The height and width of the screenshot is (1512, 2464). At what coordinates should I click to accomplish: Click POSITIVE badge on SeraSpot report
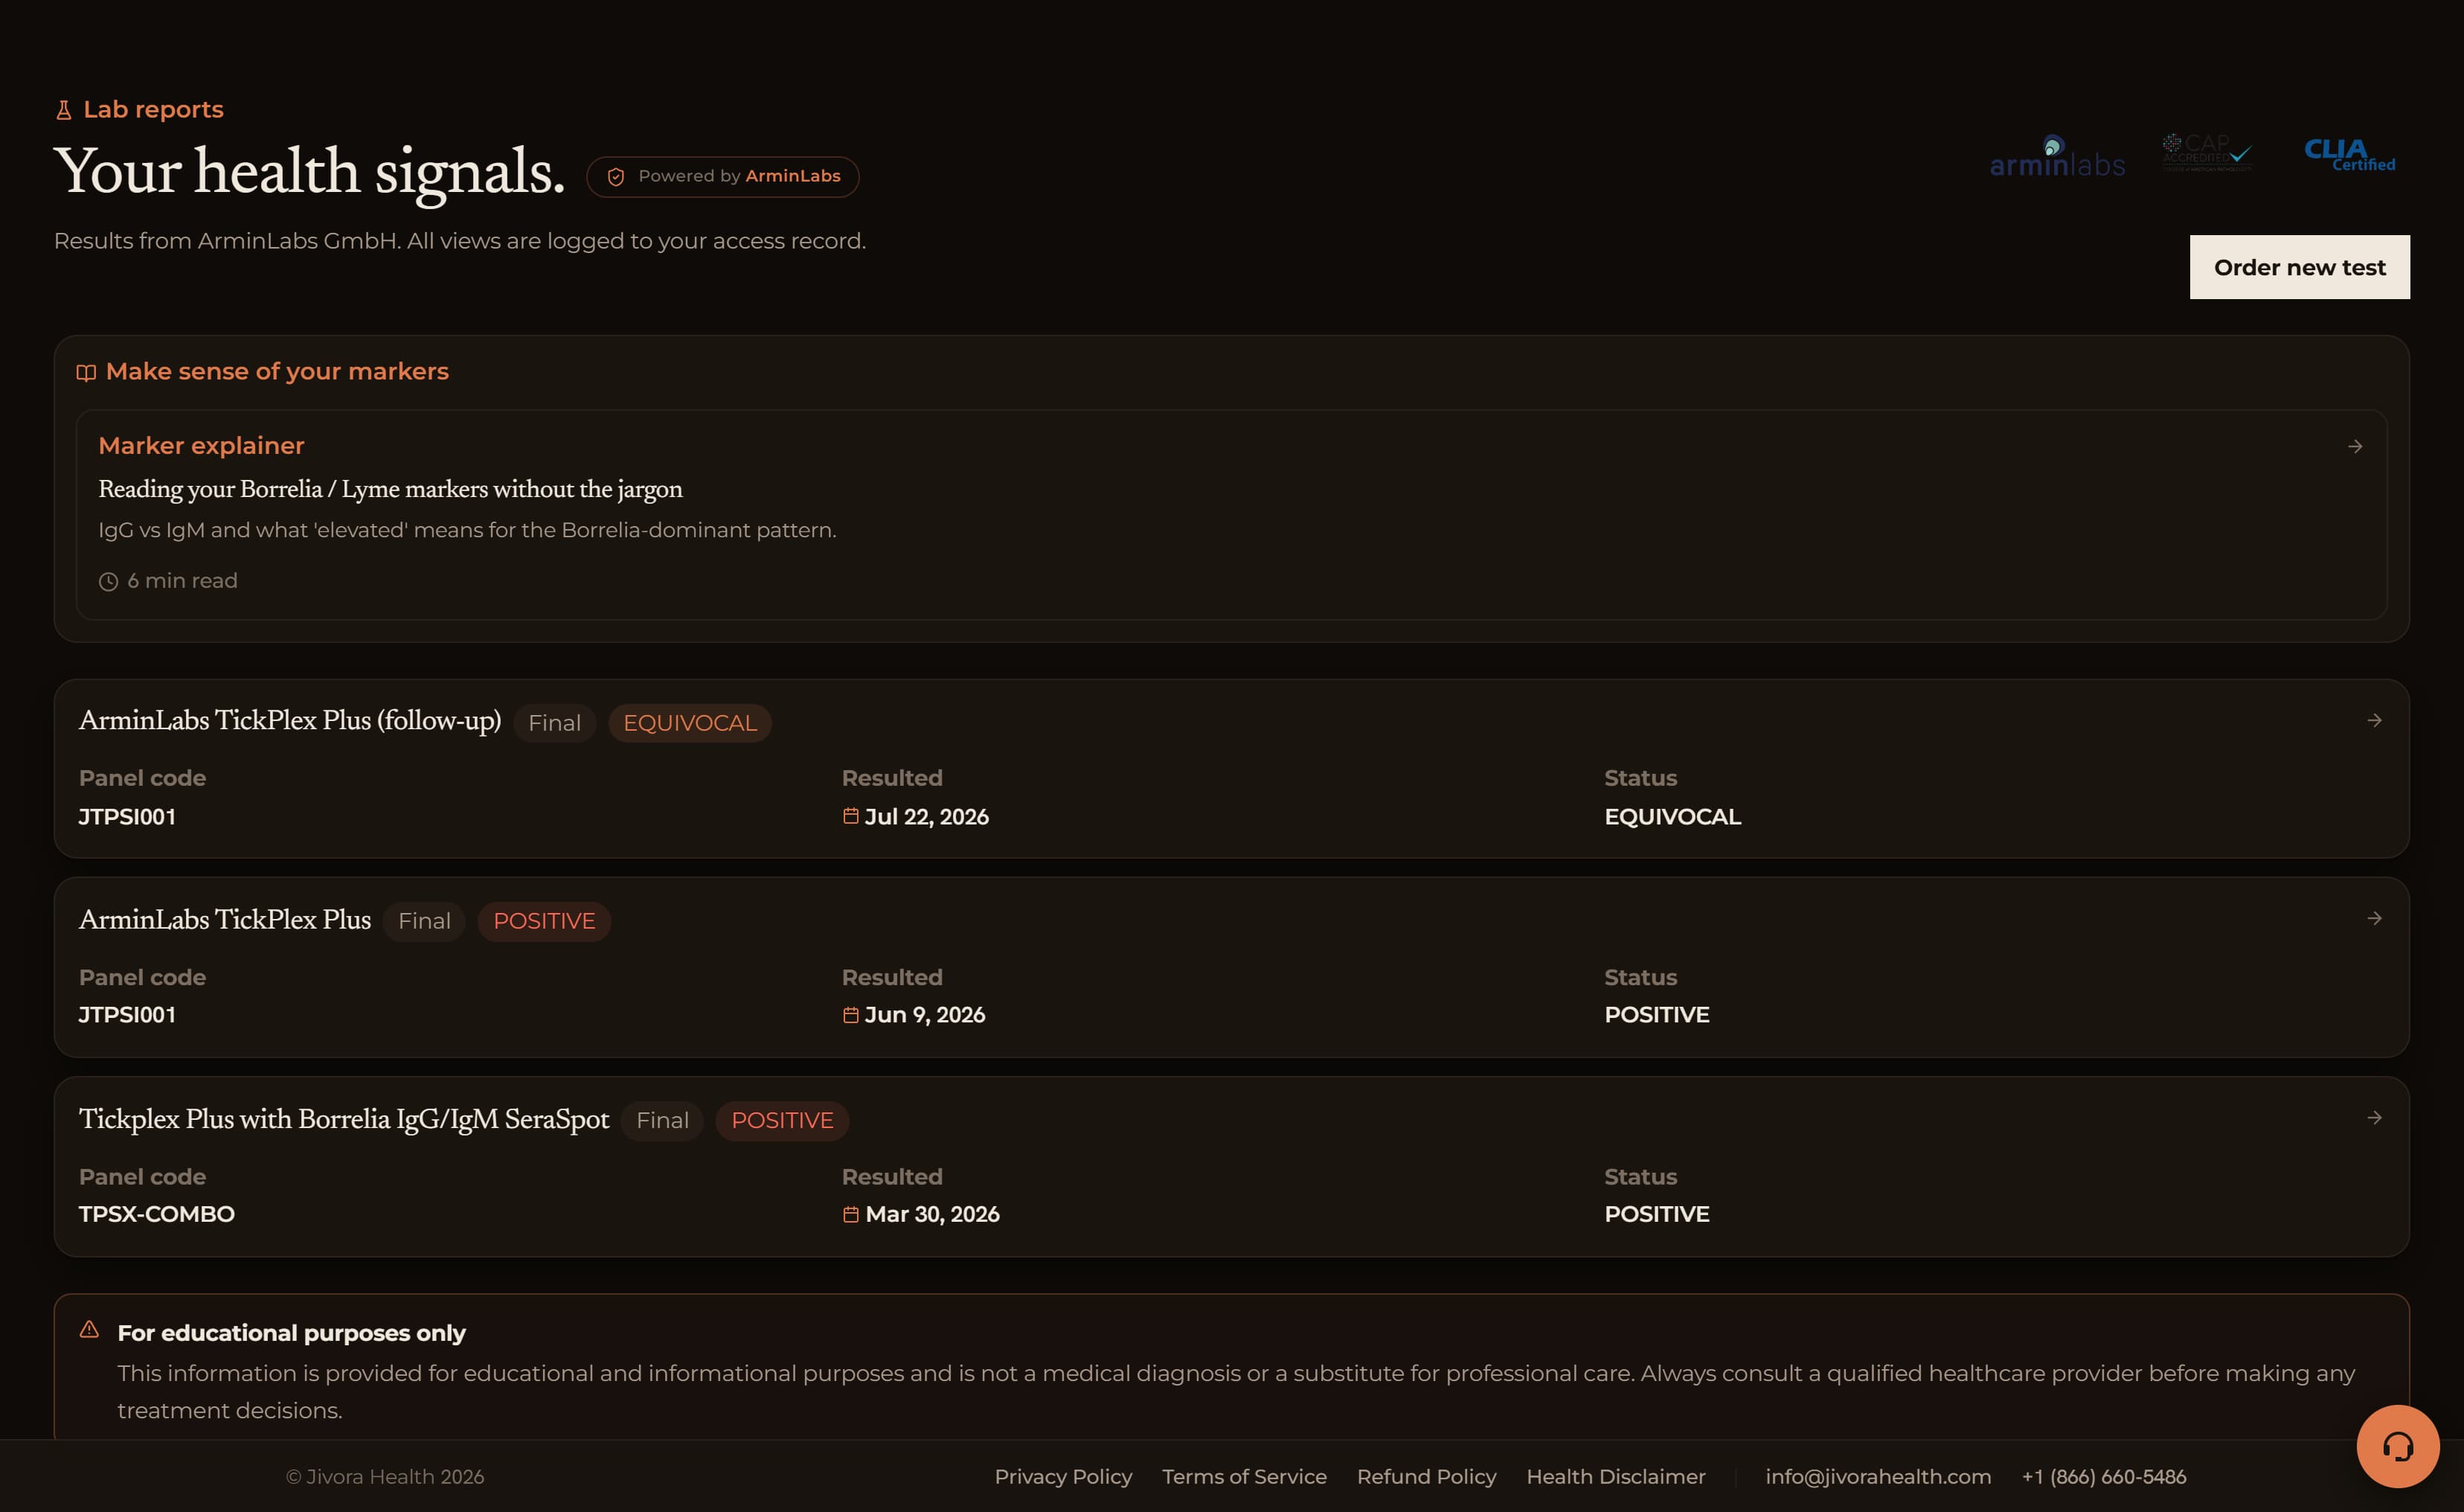tap(782, 1120)
